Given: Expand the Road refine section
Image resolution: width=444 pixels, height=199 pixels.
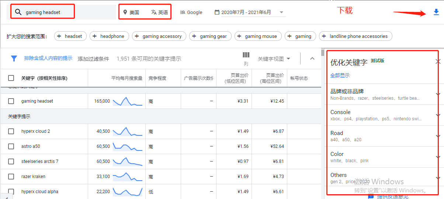Looking at the screenshot, I should [438, 136].
